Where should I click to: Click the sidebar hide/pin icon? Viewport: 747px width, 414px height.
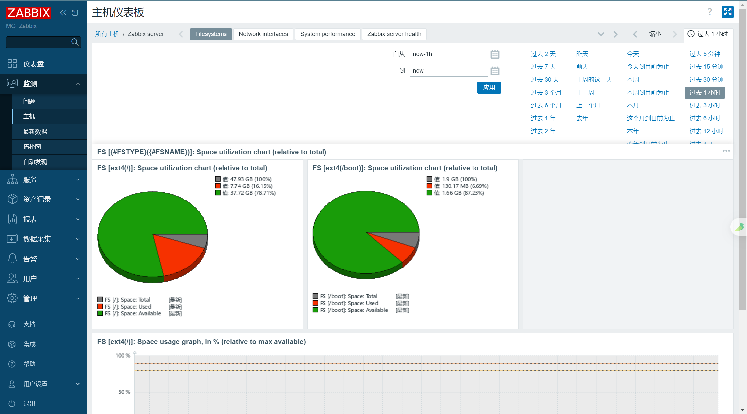pos(75,13)
